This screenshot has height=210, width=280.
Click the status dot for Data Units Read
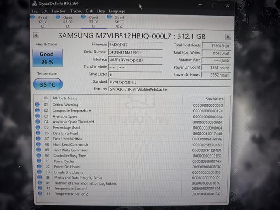(x=38, y=133)
